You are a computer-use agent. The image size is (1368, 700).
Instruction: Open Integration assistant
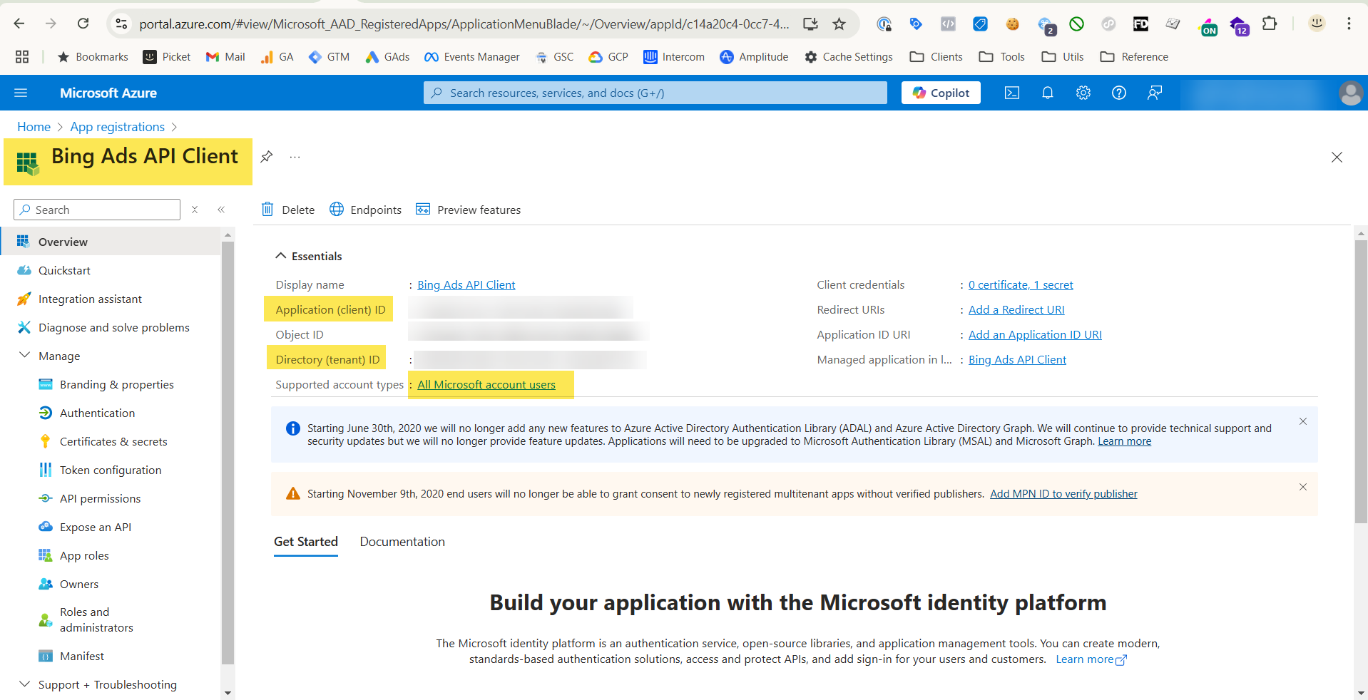(x=90, y=299)
